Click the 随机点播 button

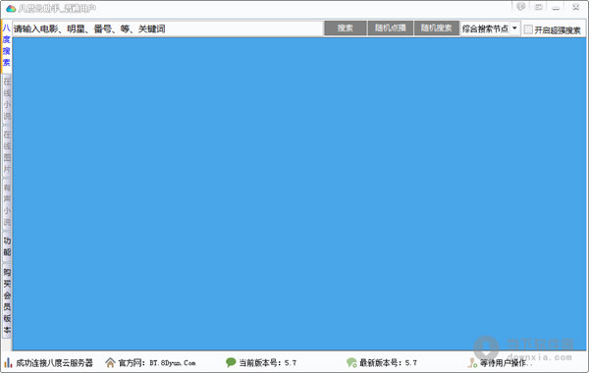pos(391,28)
